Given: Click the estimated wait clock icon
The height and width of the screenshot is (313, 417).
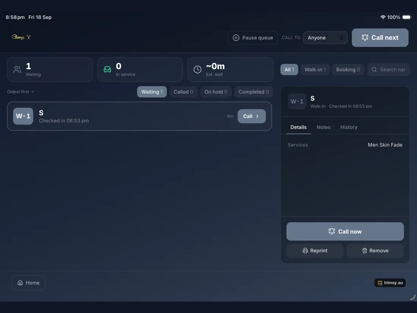Looking at the screenshot, I should click(x=198, y=69).
